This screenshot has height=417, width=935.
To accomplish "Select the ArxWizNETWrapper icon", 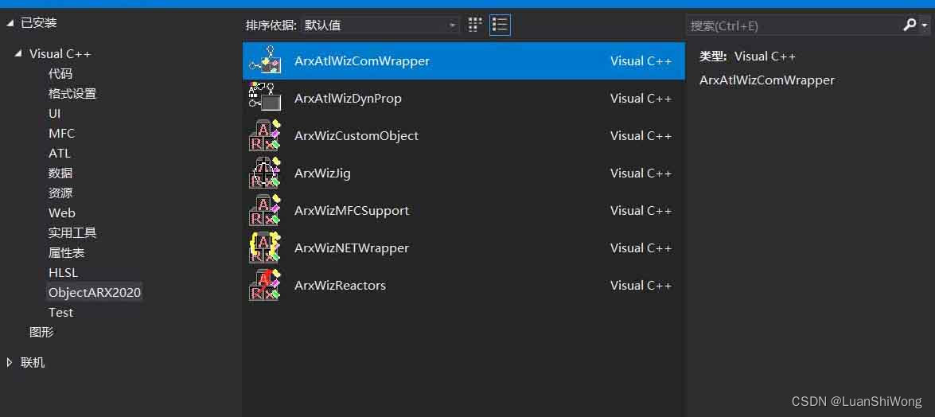I will 265,247.
